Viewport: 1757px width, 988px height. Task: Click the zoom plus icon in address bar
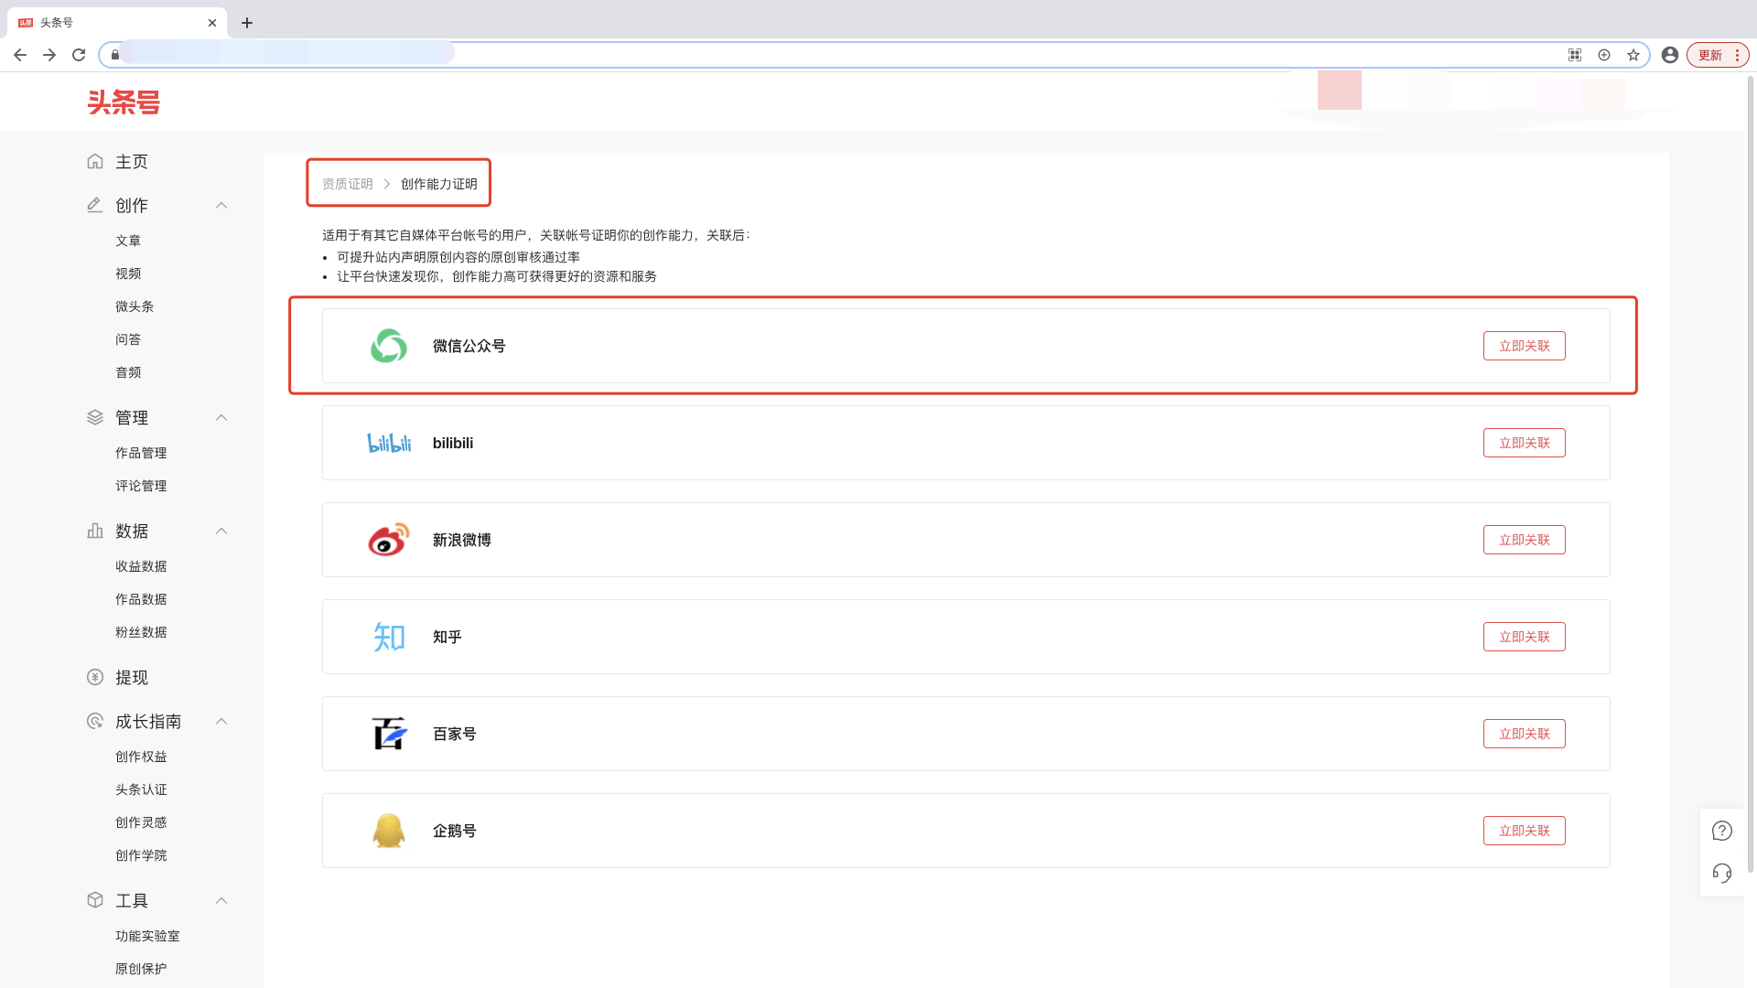(1604, 55)
